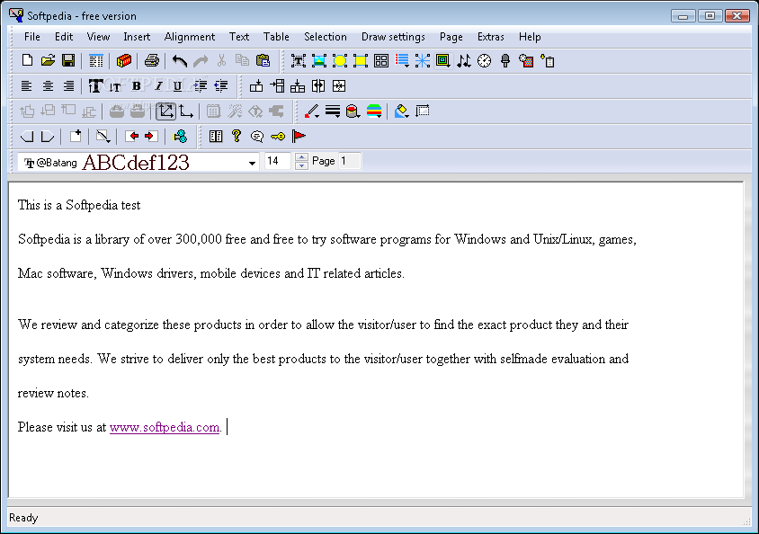Increase the font size with up spinner
The image size is (759, 534).
point(301,156)
